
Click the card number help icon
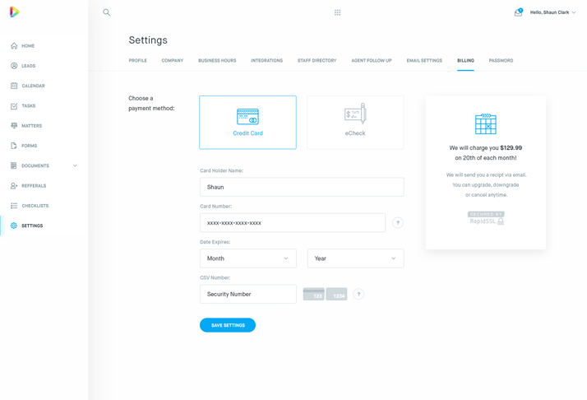pyautogui.click(x=398, y=223)
